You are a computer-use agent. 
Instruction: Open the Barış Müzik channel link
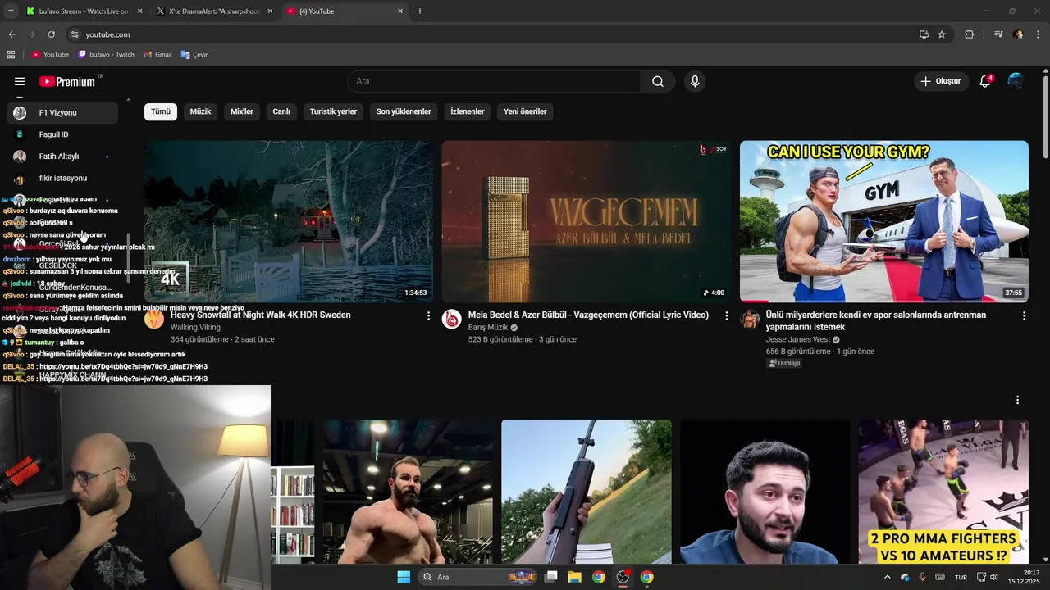pyautogui.click(x=488, y=327)
